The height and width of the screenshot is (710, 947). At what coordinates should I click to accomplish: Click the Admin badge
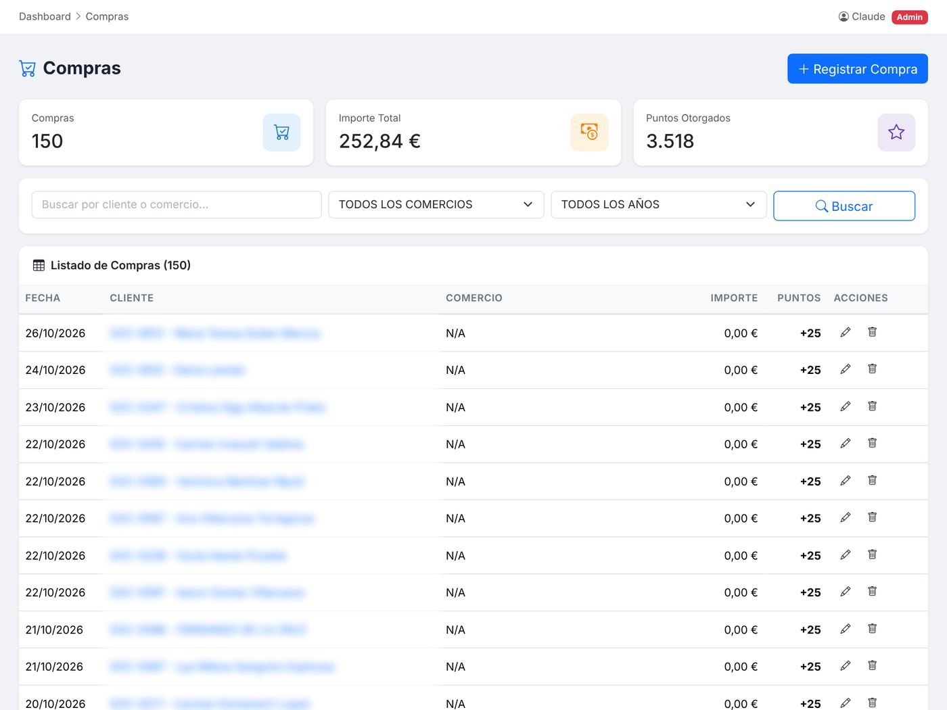(910, 17)
